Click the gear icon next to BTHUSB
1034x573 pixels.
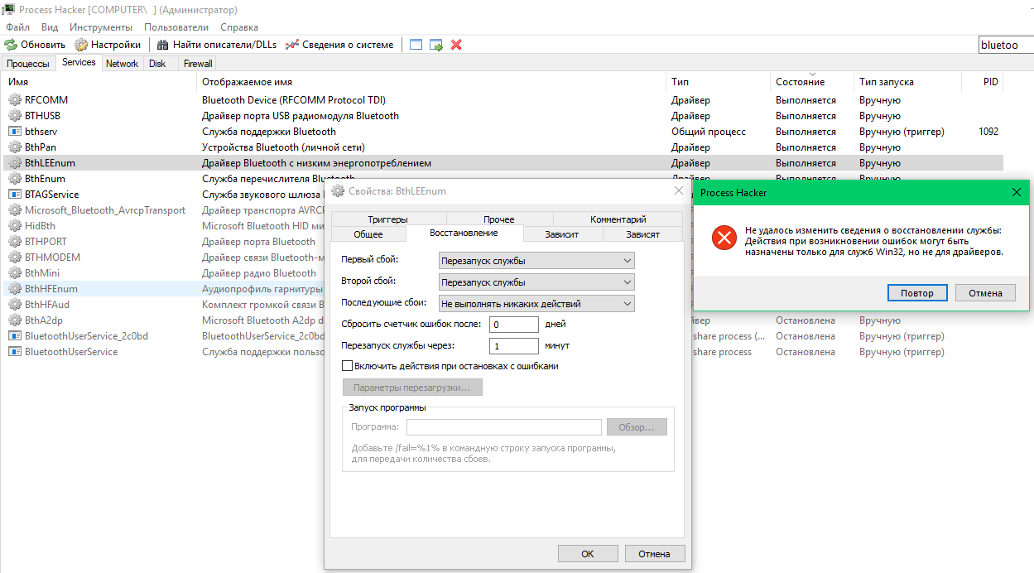click(x=15, y=116)
